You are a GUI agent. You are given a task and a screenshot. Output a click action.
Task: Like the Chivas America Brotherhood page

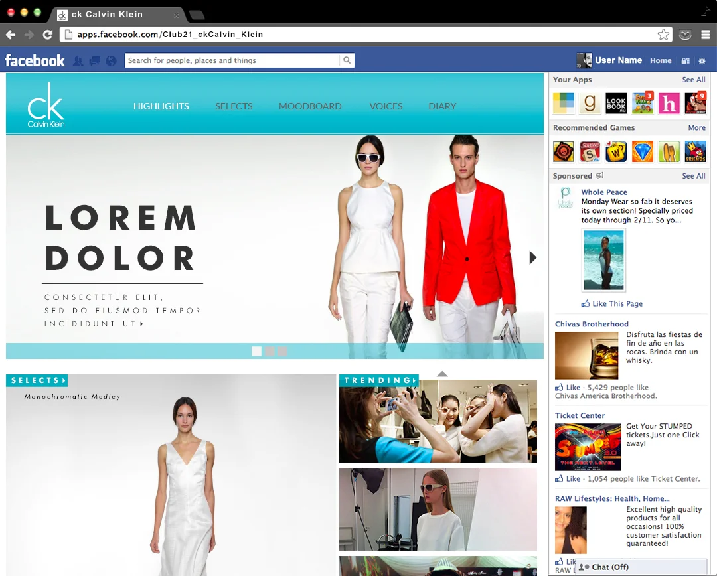568,387
